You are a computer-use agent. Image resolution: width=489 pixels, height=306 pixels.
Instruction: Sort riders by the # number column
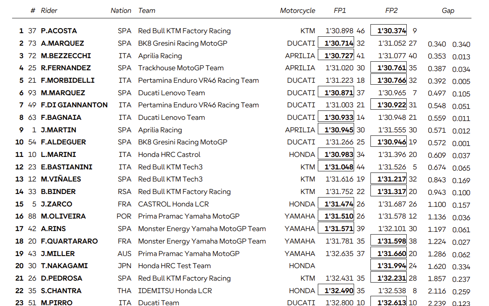pyautogui.click(x=34, y=11)
